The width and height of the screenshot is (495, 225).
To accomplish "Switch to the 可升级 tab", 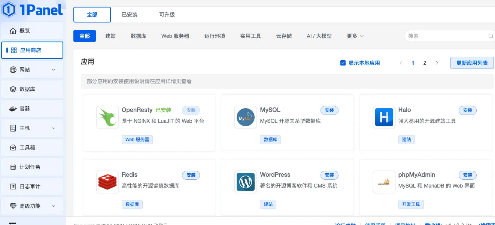I will click(167, 15).
